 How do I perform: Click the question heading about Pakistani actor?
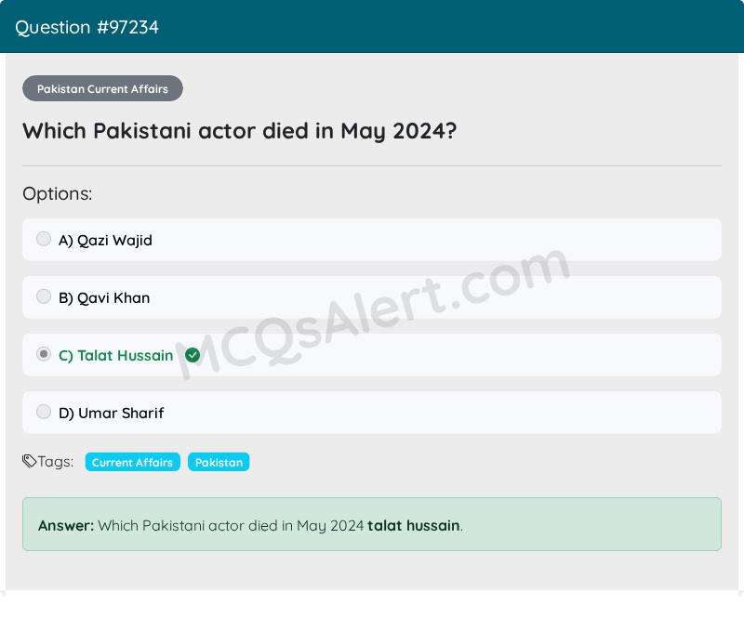pyautogui.click(x=240, y=131)
